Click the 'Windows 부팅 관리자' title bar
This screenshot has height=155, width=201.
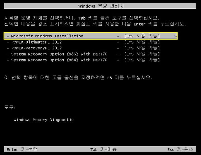coord(100,6)
